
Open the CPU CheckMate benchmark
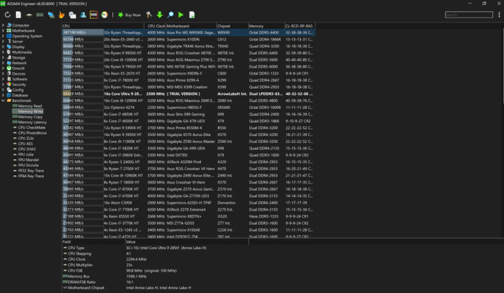[31, 128]
